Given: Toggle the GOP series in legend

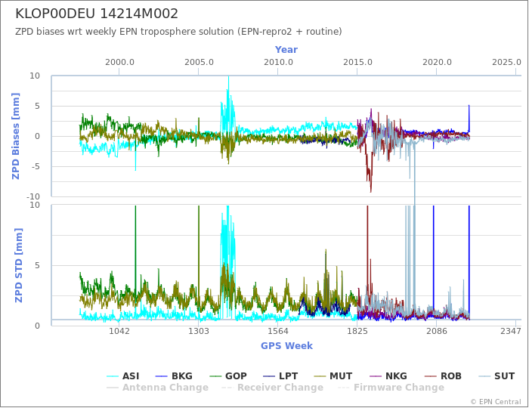Looking at the screenshot, I should tap(228, 376).
